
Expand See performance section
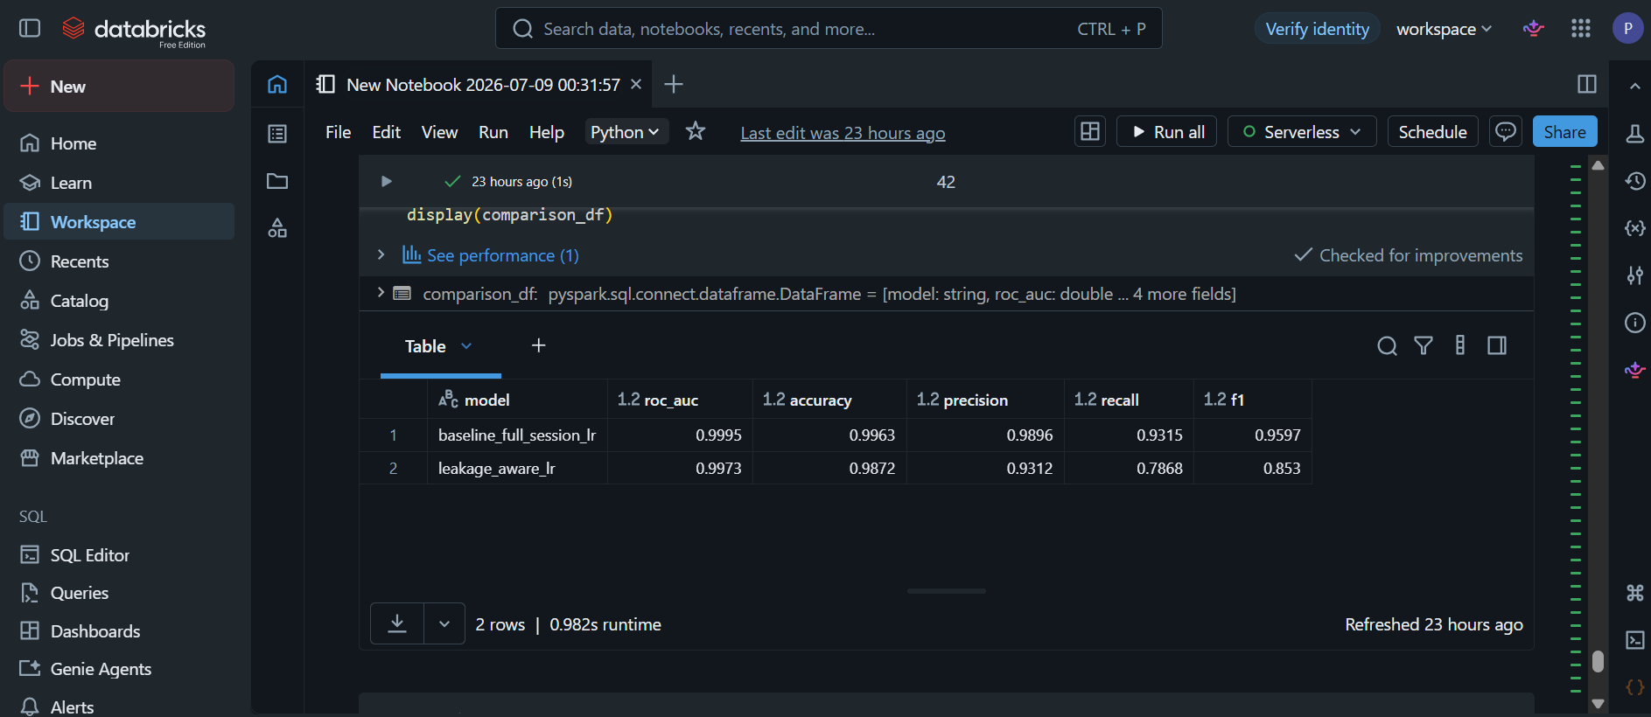tap(381, 254)
